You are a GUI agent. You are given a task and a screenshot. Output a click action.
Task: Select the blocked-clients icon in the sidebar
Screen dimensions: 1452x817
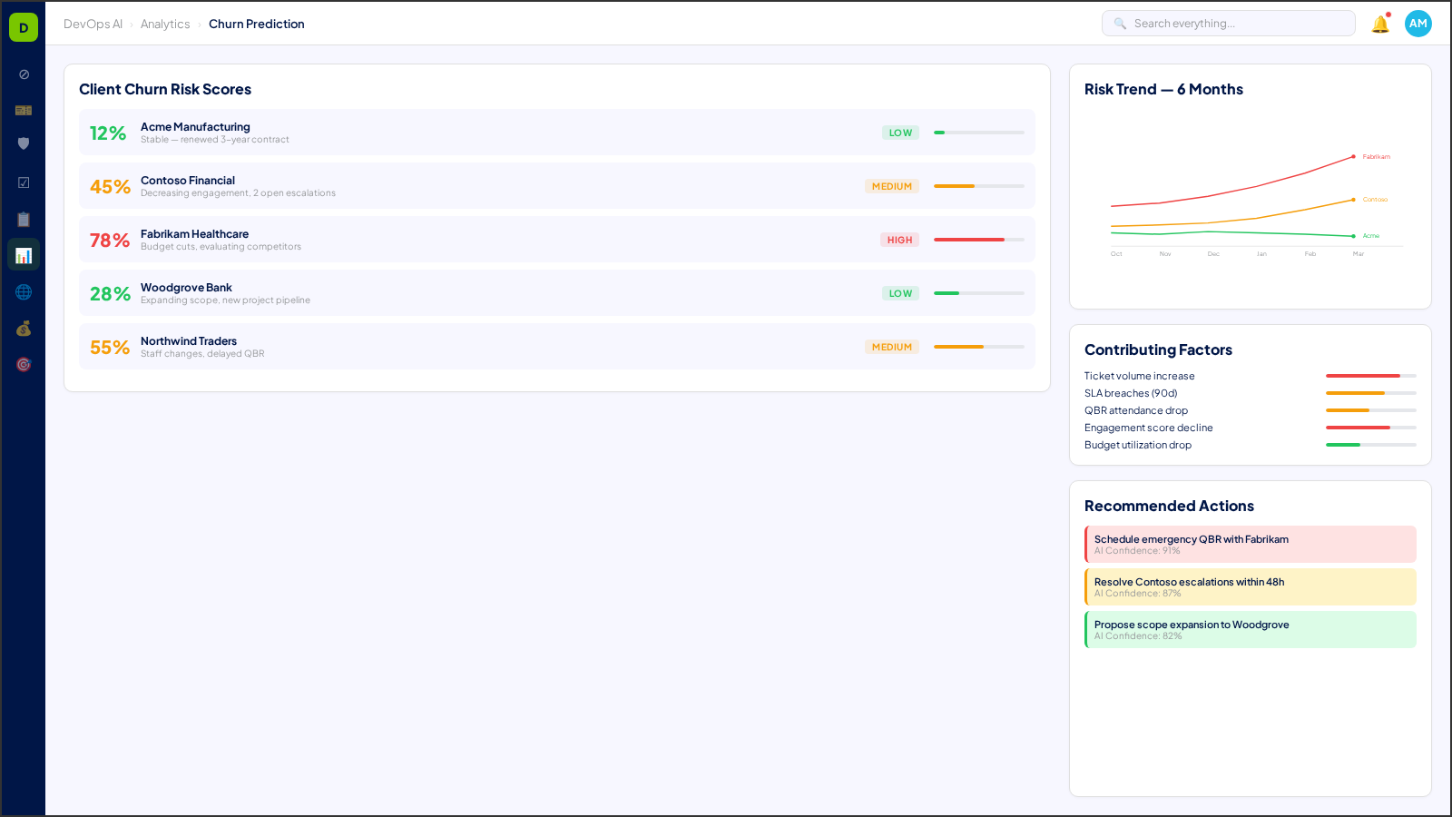tap(23, 74)
